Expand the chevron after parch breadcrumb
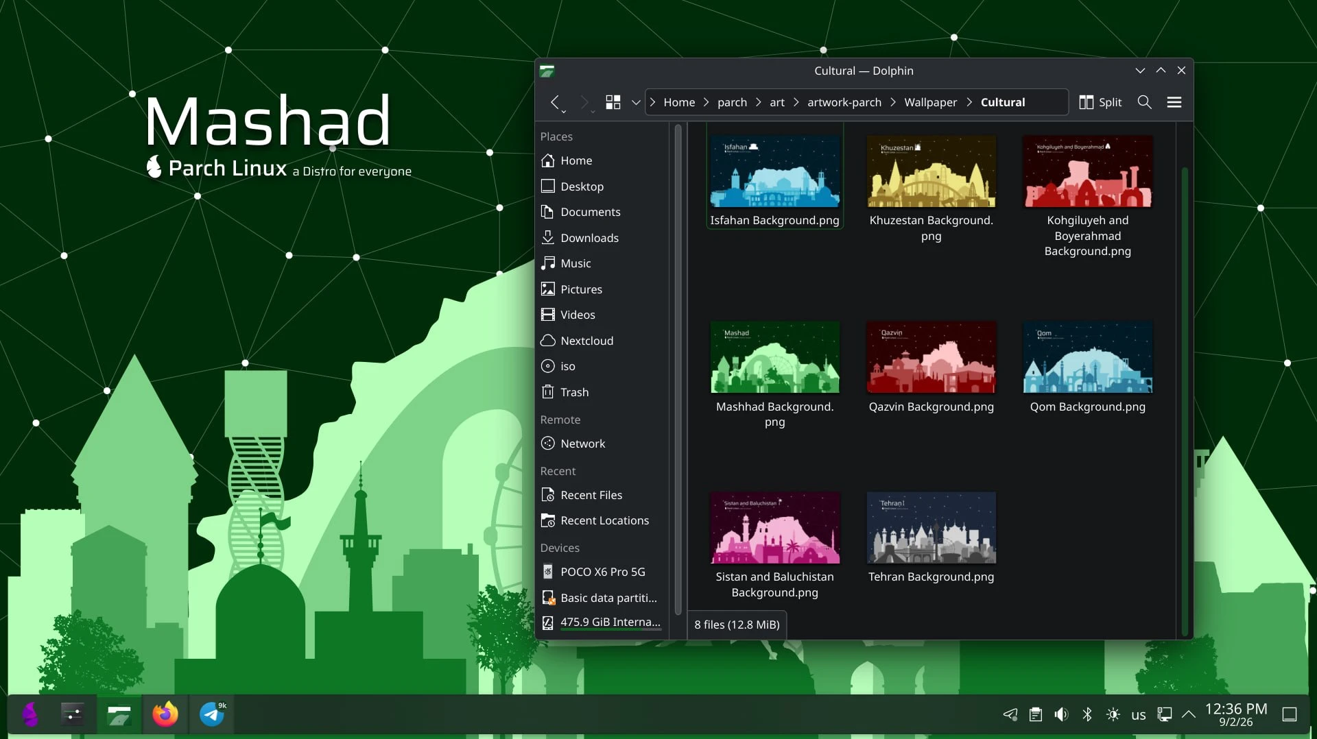1317x739 pixels. click(758, 102)
